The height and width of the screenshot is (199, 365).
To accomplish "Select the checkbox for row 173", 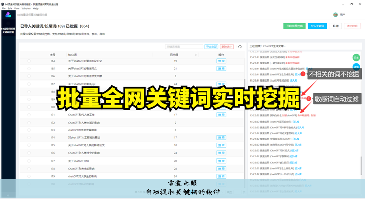I will 29,130.
